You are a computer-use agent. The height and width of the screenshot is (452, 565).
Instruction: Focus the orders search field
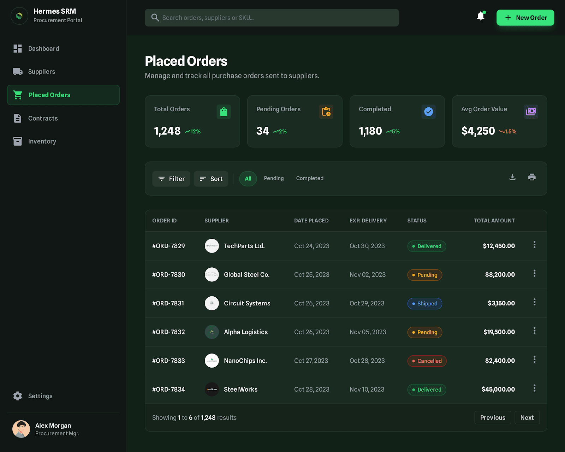pyautogui.click(x=272, y=18)
